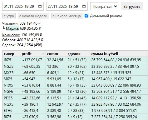
Task: Open the end date calendar picker icon
Action: pos(84,6)
